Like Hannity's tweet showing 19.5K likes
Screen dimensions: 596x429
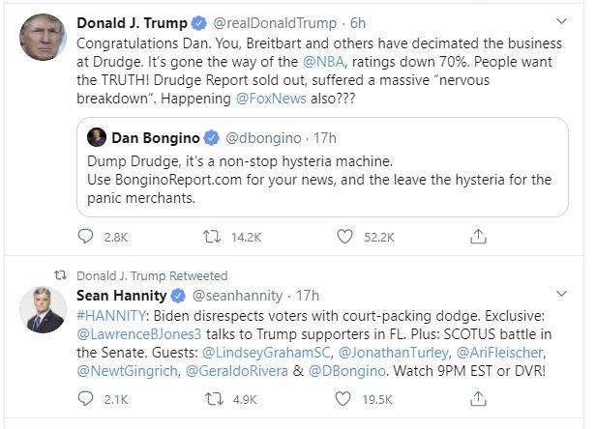[343, 399]
